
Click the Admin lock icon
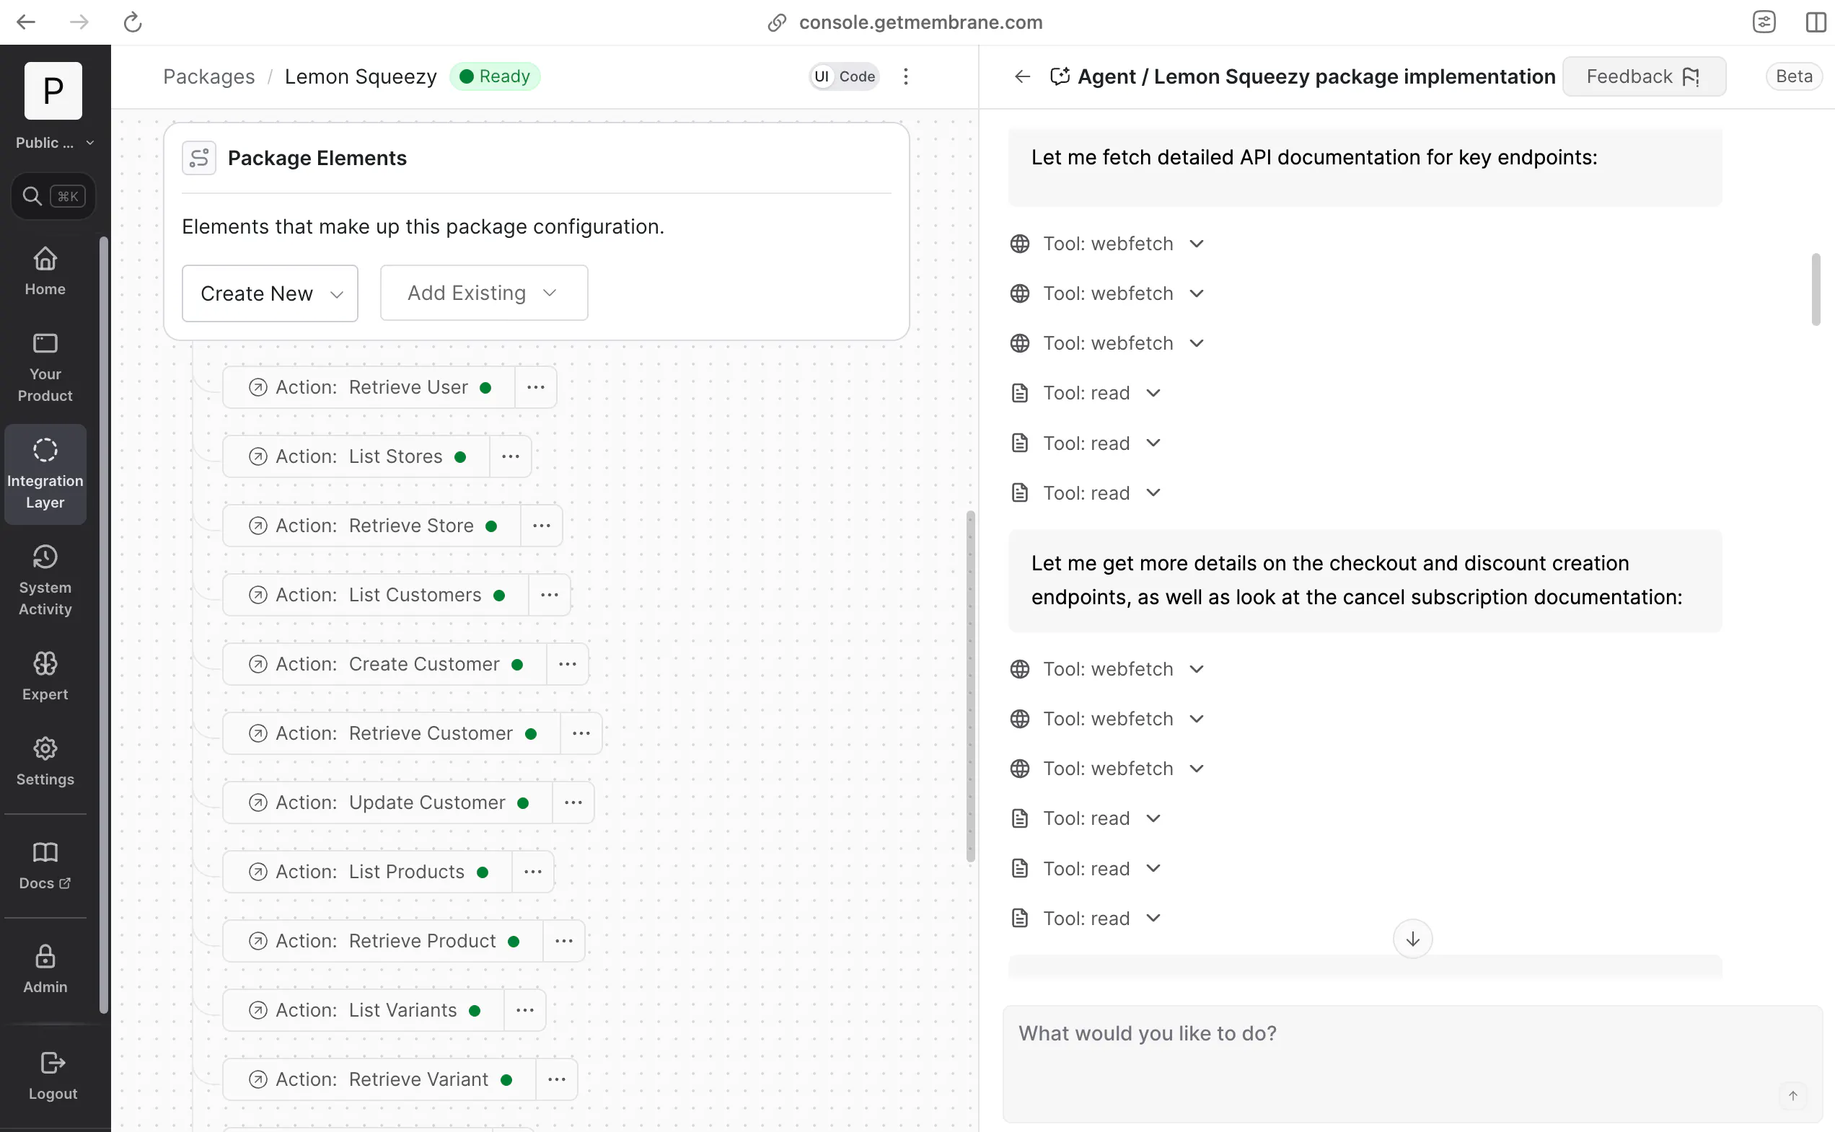[x=45, y=957]
